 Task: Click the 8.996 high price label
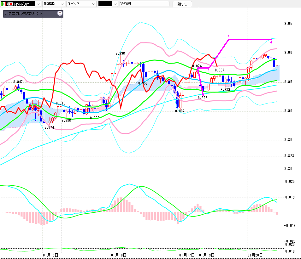click(120, 53)
